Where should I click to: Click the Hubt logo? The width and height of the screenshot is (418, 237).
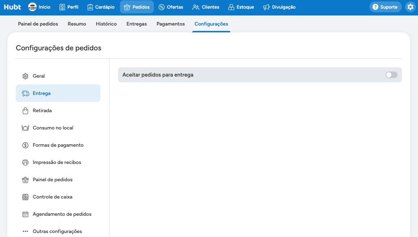pos(12,7)
